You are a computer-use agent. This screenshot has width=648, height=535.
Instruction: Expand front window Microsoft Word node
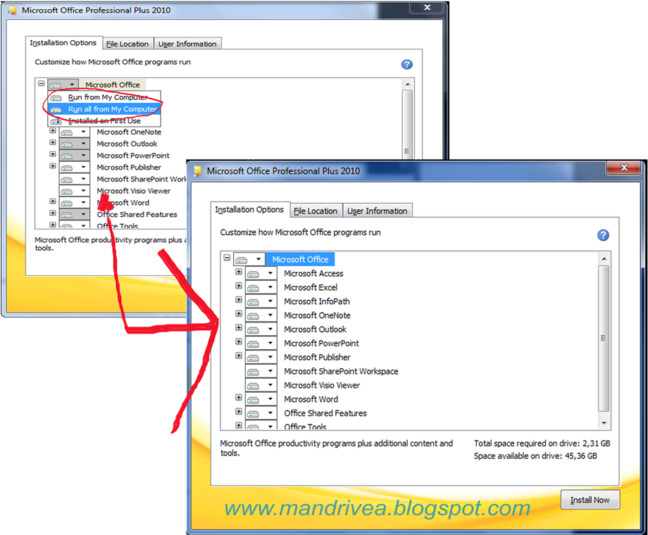tap(239, 398)
